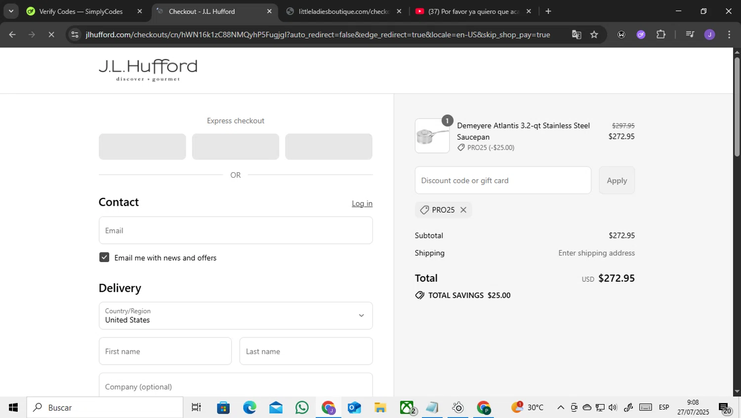Open Microsoft Edge from taskbar

(x=249, y=408)
